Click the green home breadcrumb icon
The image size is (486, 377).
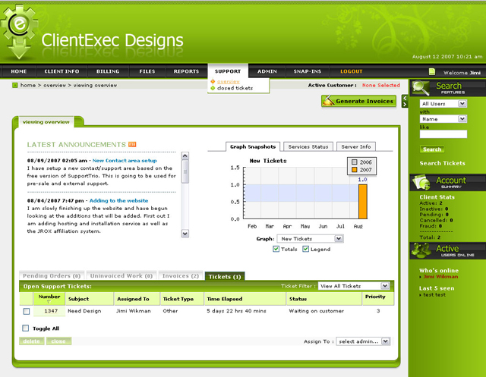click(x=15, y=85)
